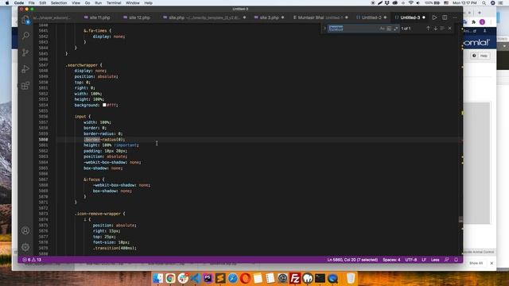Open Google Chrome from the dock

point(170,278)
